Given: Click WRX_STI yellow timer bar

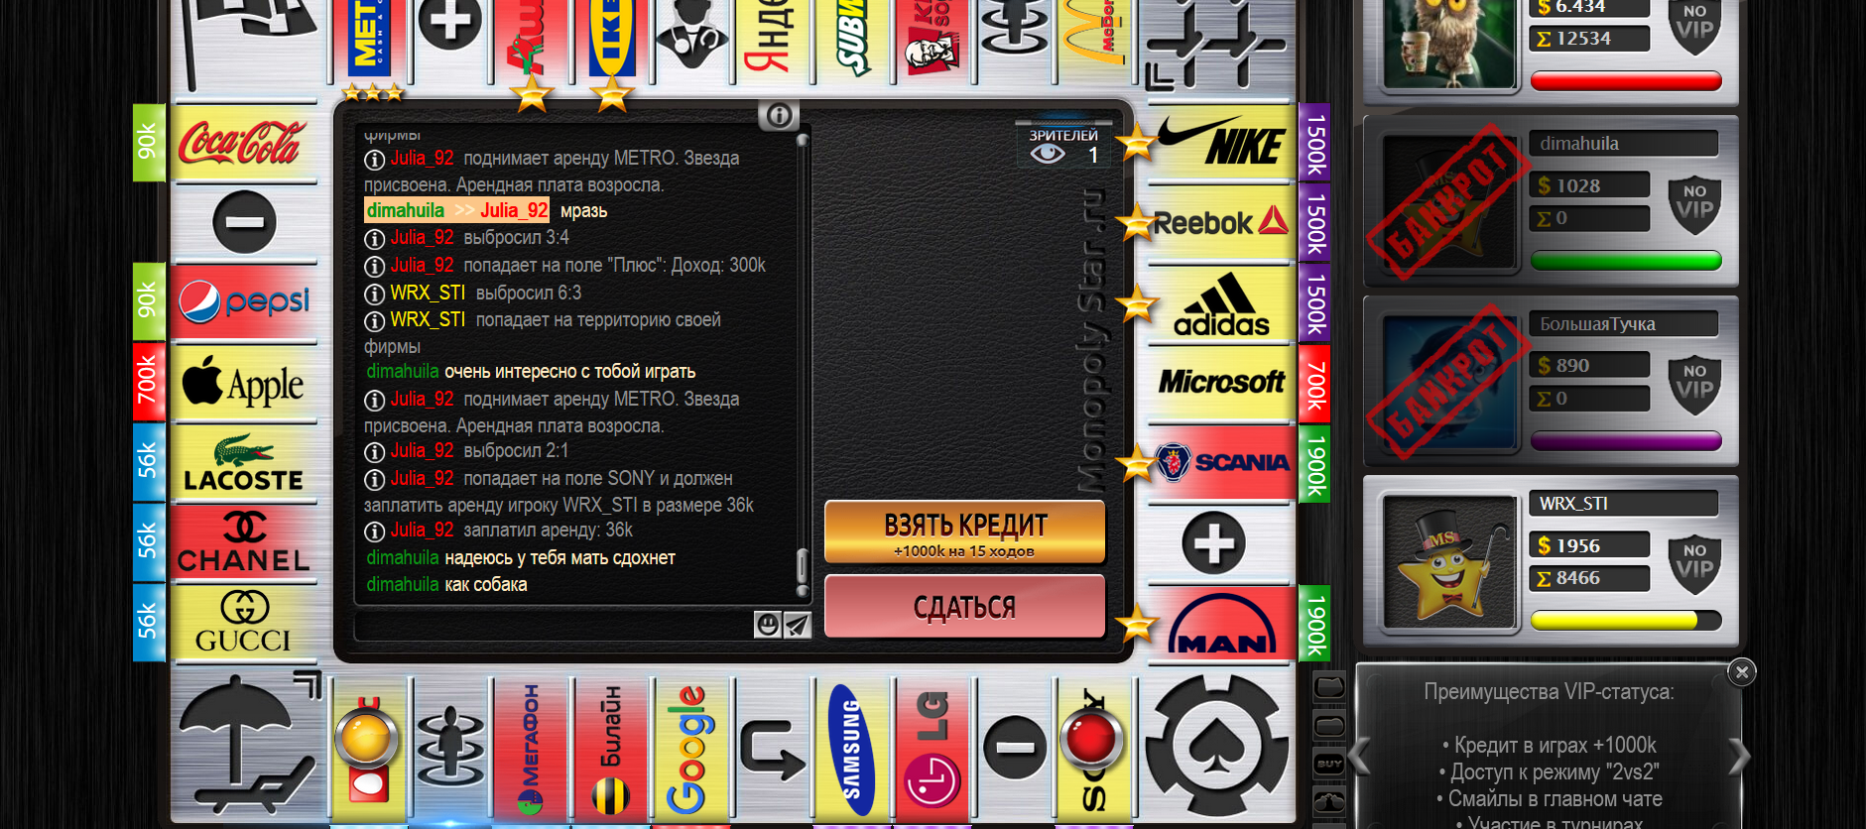Looking at the screenshot, I should [1626, 621].
